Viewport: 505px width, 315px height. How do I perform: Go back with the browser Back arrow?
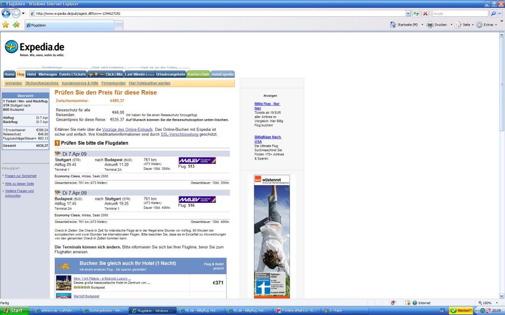pos(6,13)
